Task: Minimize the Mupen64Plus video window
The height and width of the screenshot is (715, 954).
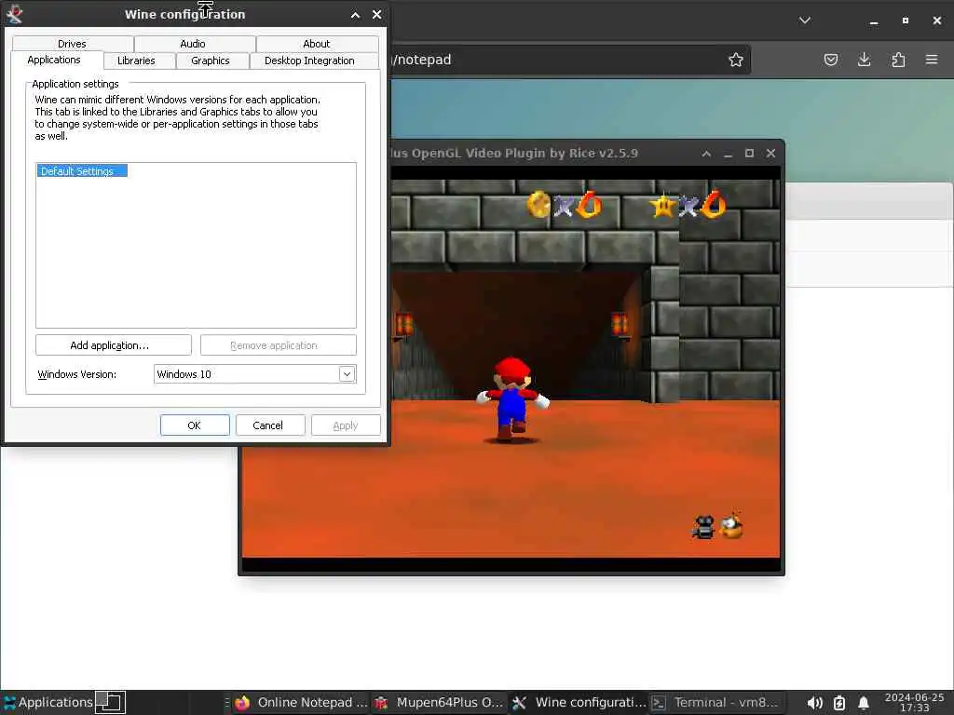Action: 728,154
